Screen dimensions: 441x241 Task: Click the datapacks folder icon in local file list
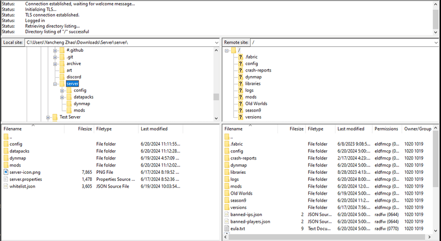pos(6,151)
